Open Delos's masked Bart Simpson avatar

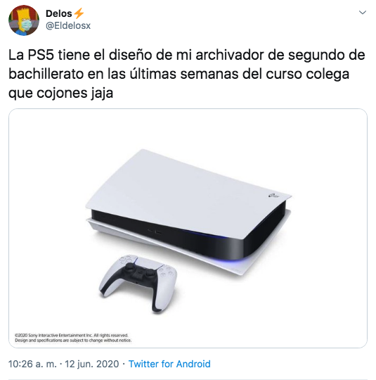click(24, 20)
